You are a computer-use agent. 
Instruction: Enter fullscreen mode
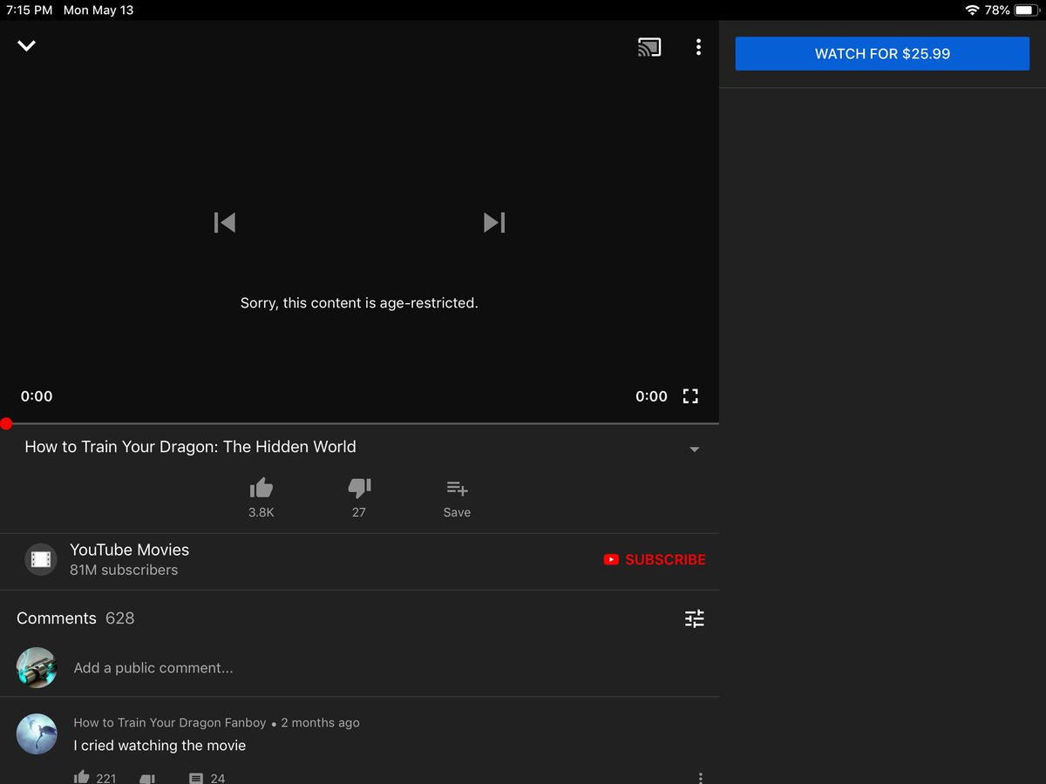pos(690,396)
